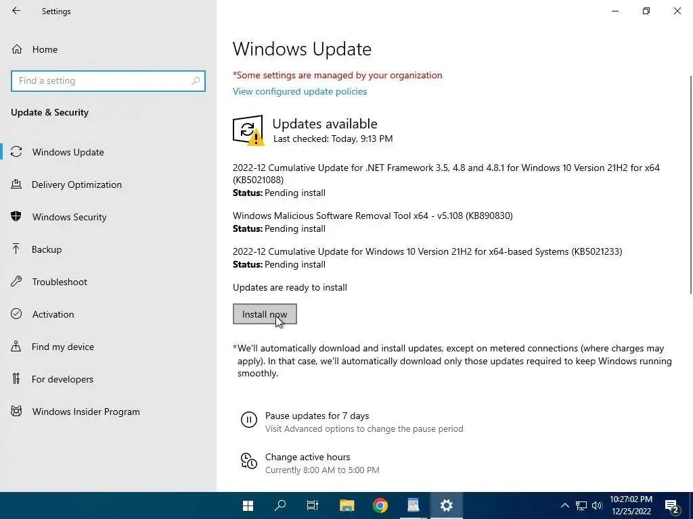Click the Activation checkmark circle icon
The width and height of the screenshot is (693, 519).
16,314
